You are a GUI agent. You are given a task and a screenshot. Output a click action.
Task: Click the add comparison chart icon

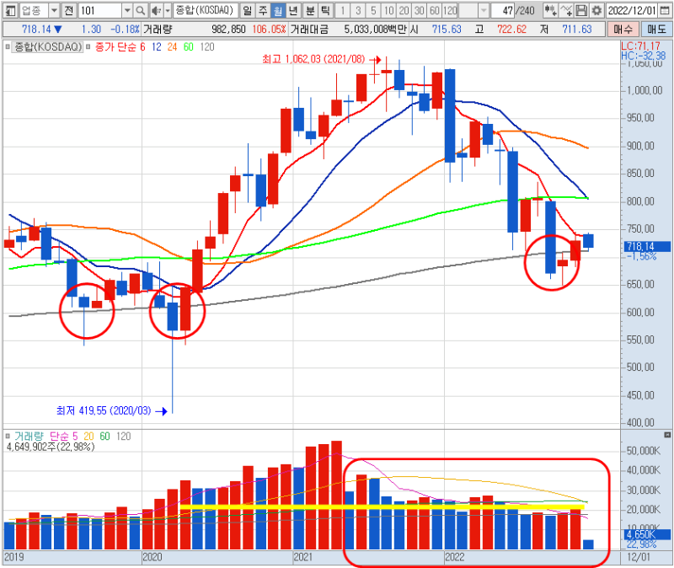click(x=550, y=10)
